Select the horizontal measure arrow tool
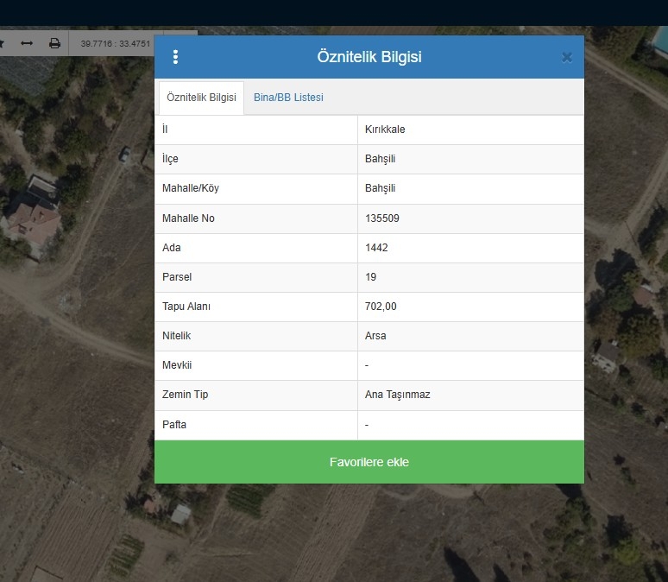 (x=27, y=43)
